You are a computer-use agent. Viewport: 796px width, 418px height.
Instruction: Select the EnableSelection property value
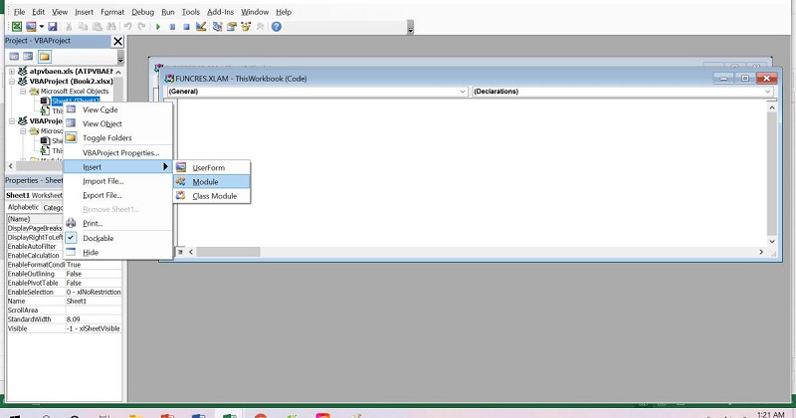click(94, 292)
